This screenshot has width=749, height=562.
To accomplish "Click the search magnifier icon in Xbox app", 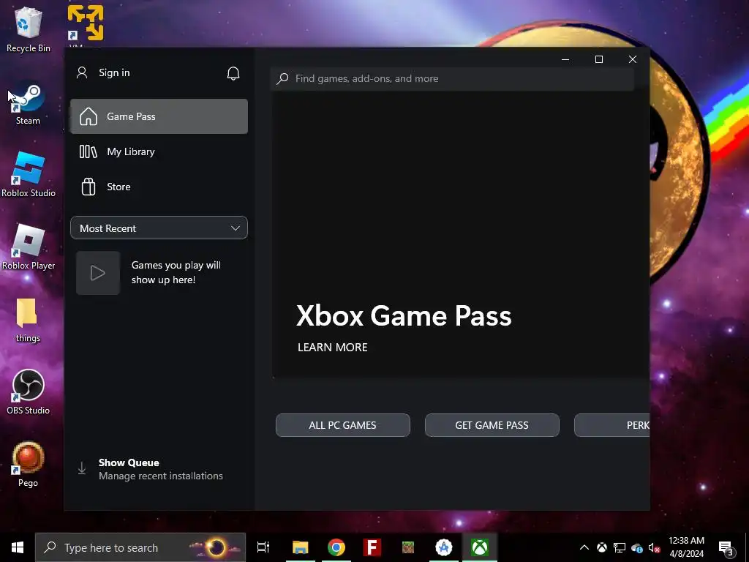I will pyautogui.click(x=282, y=78).
